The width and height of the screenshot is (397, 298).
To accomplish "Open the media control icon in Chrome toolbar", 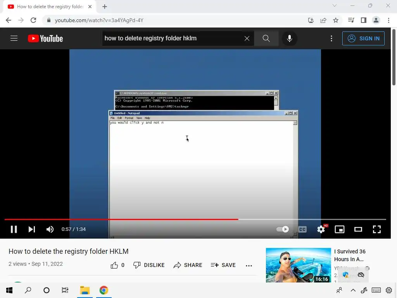I will point(351,20).
